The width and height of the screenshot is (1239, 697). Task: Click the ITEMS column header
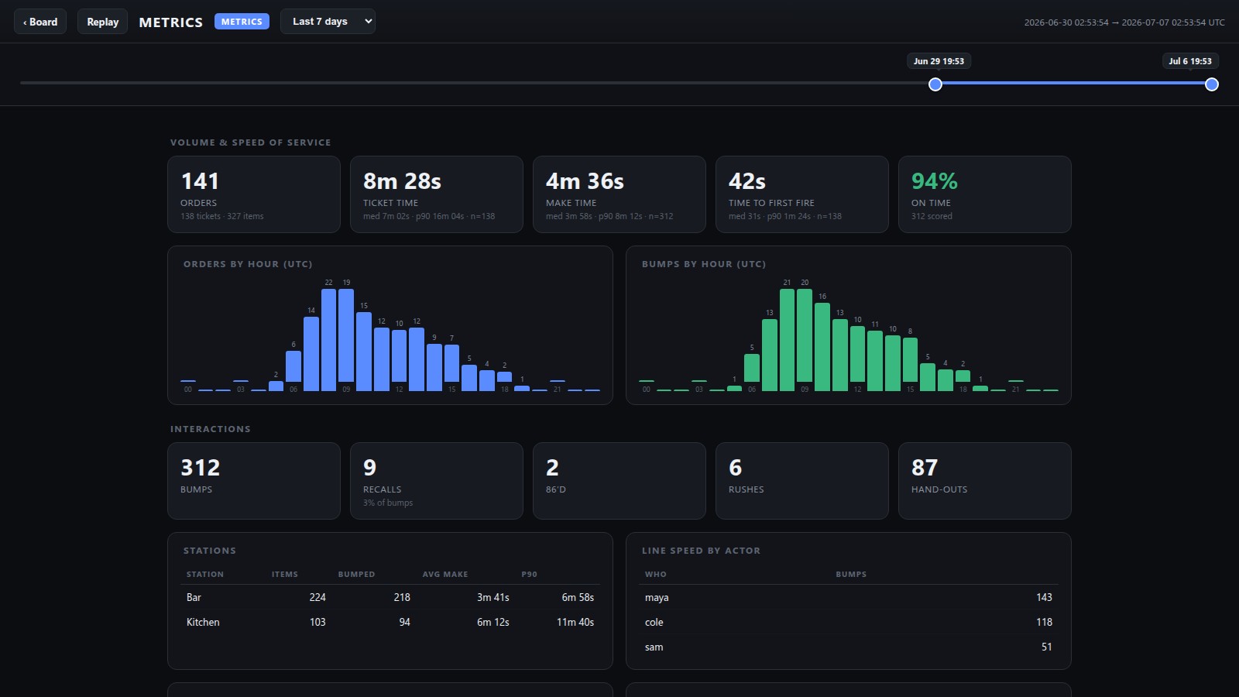tap(285, 574)
